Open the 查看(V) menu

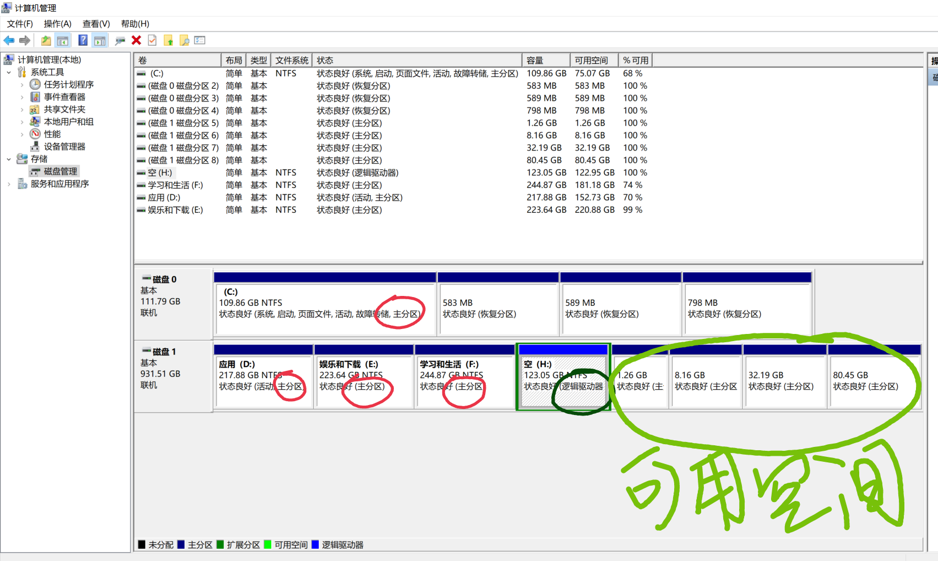tap(96, 24)
